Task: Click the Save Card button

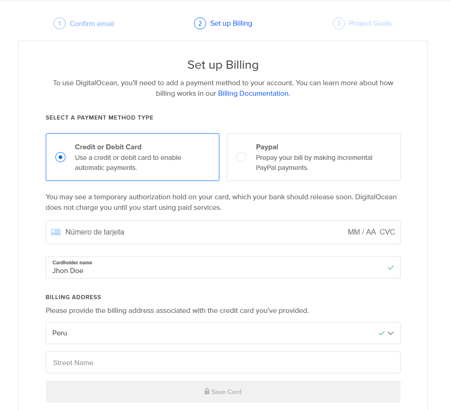Action: tap(223, 392)
